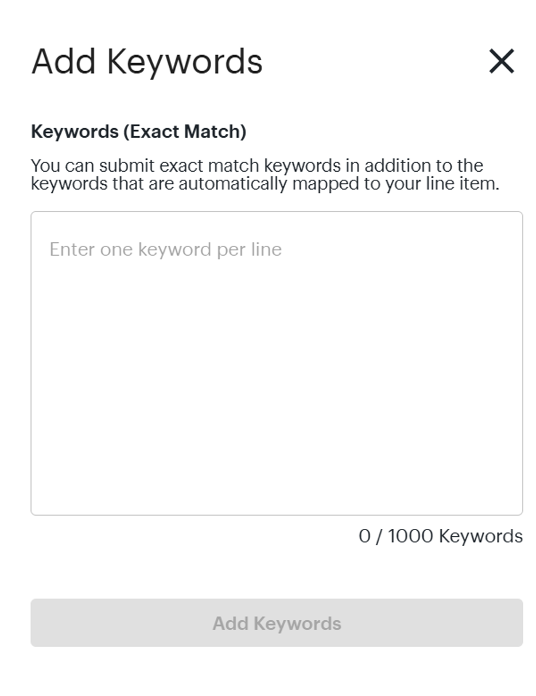Submit keywords with the bottom button
The width and height of the screenshot is (536, 696).
point(277,623)
